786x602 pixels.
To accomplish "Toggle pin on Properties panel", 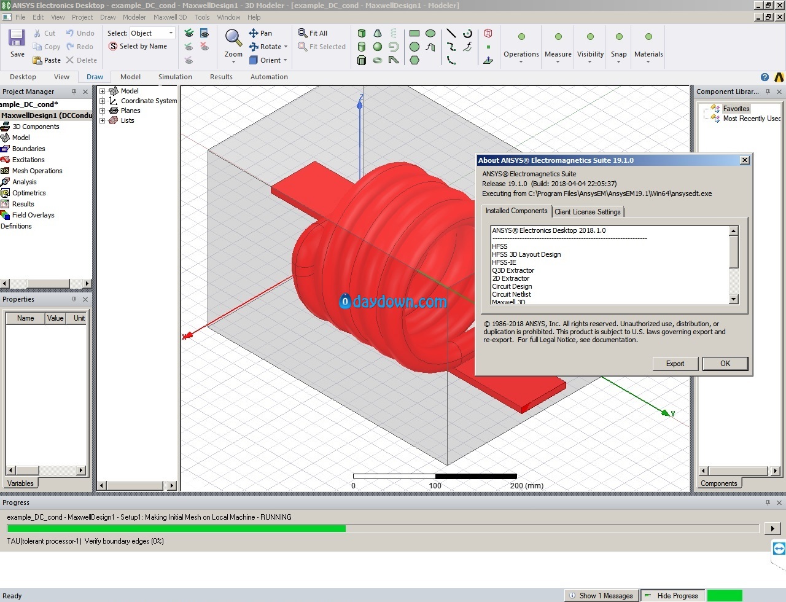I will coord(74,299).
